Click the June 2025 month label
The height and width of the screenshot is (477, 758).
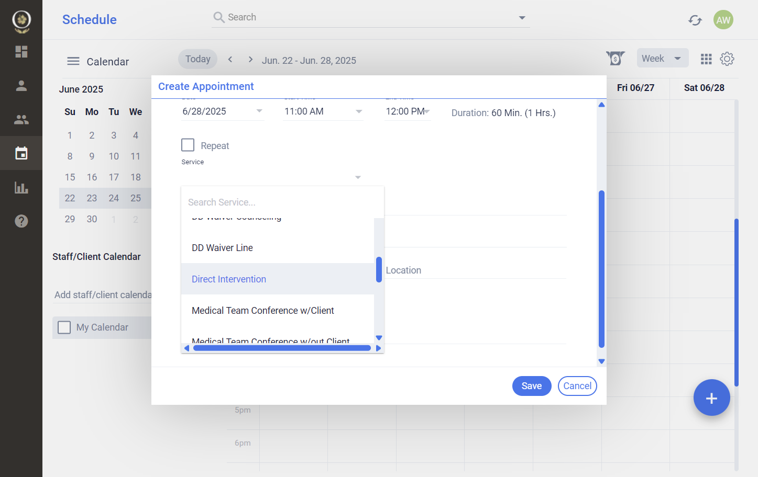click(81, 89)
